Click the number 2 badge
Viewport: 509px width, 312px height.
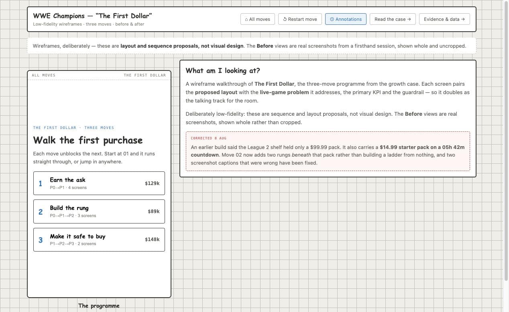[x=40, y=212]
